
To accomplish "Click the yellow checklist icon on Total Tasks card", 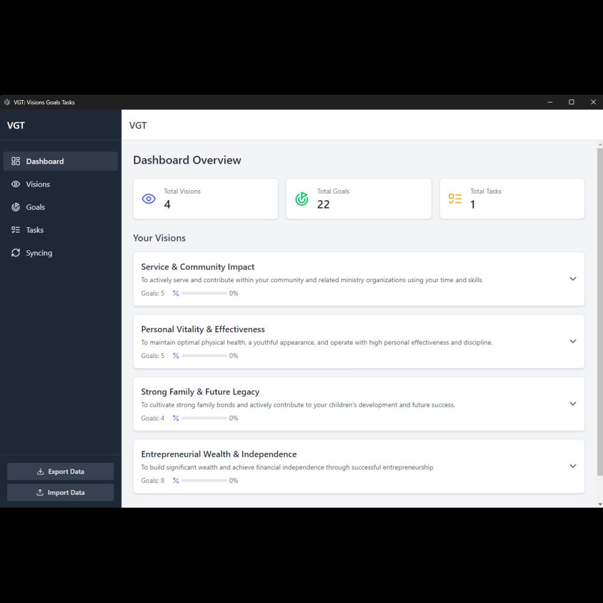I will point(455,199).
